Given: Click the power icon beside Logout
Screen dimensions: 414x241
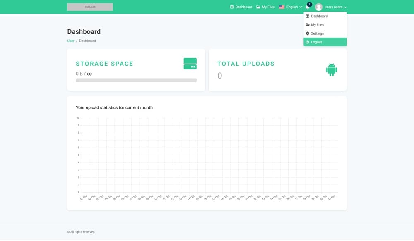Looking at the screenshot, I should [x=308, y=42].
